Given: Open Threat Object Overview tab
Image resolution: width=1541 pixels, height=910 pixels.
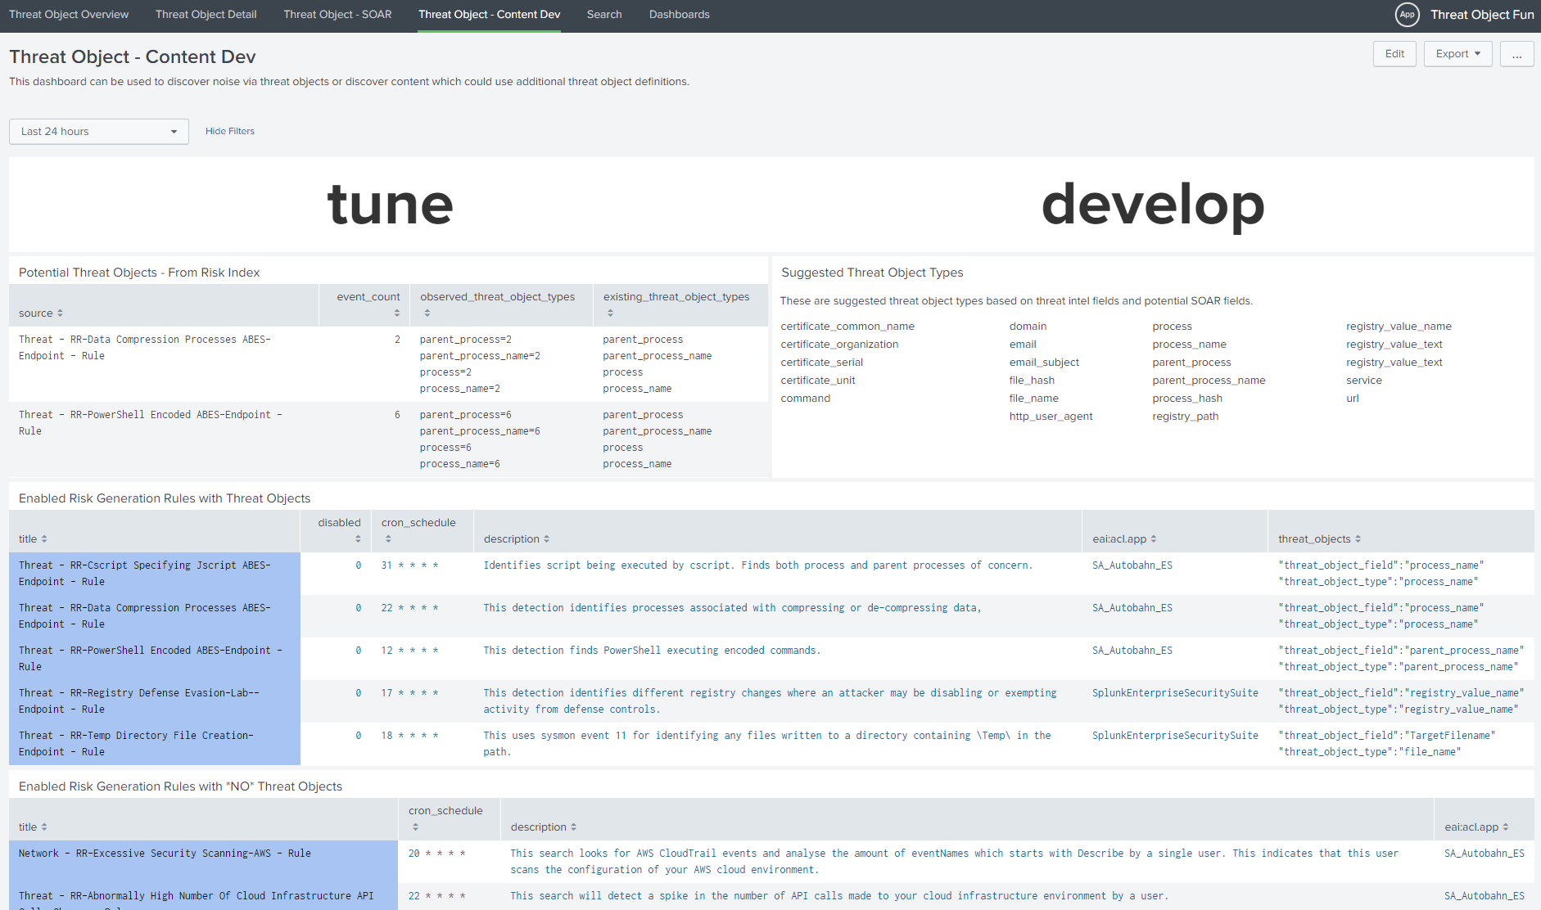Looking at the screenshot, I should coord(69,15).
